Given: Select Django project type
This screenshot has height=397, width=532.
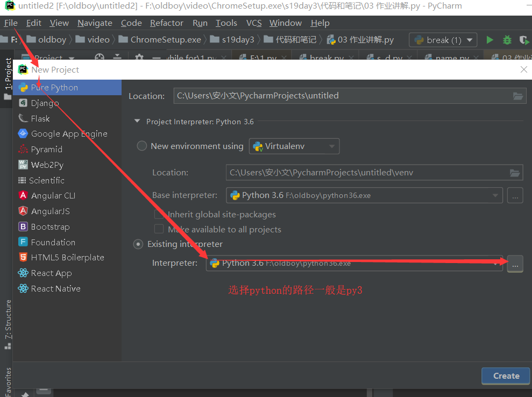Looking at the screenshot, I should tap(67, 103).
